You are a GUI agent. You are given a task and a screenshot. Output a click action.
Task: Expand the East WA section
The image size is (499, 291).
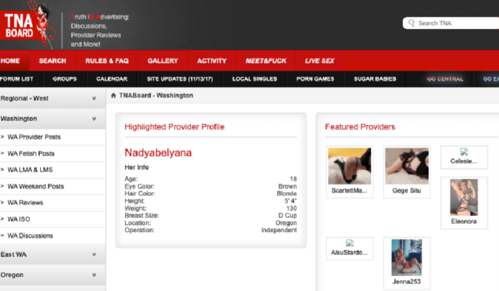tap(94, 255)
